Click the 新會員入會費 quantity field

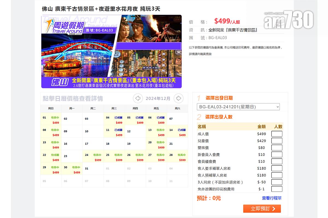[277, 155]
